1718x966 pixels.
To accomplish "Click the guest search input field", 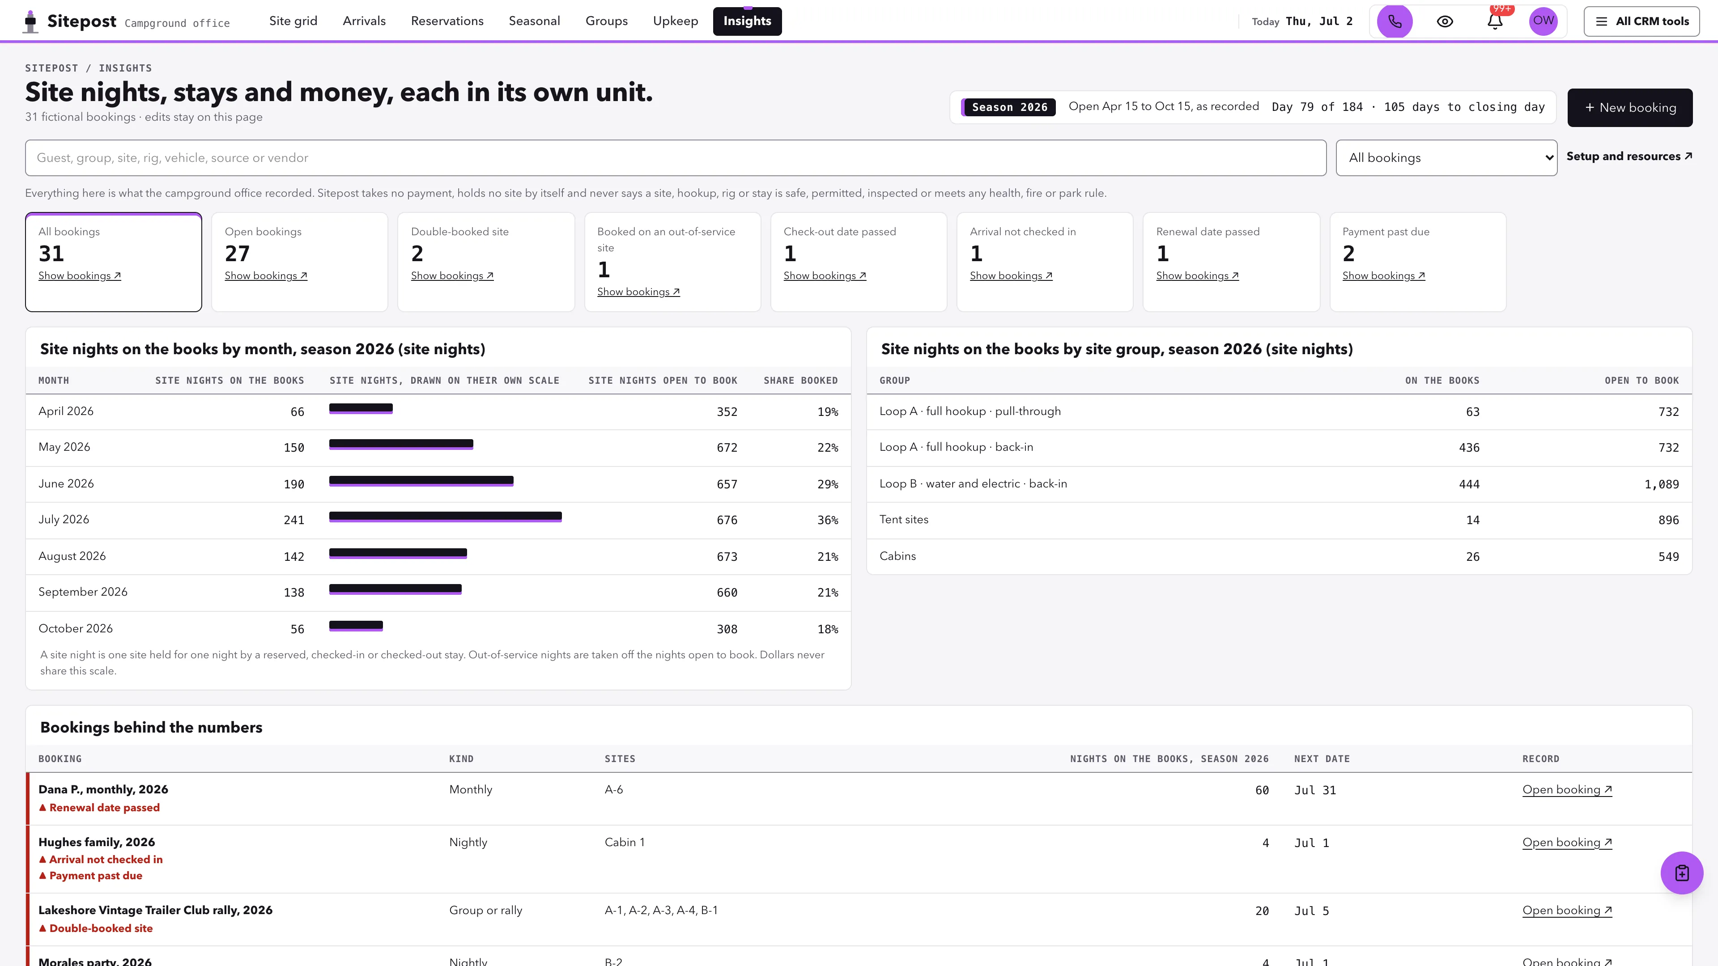I will [x=676, y=158].
